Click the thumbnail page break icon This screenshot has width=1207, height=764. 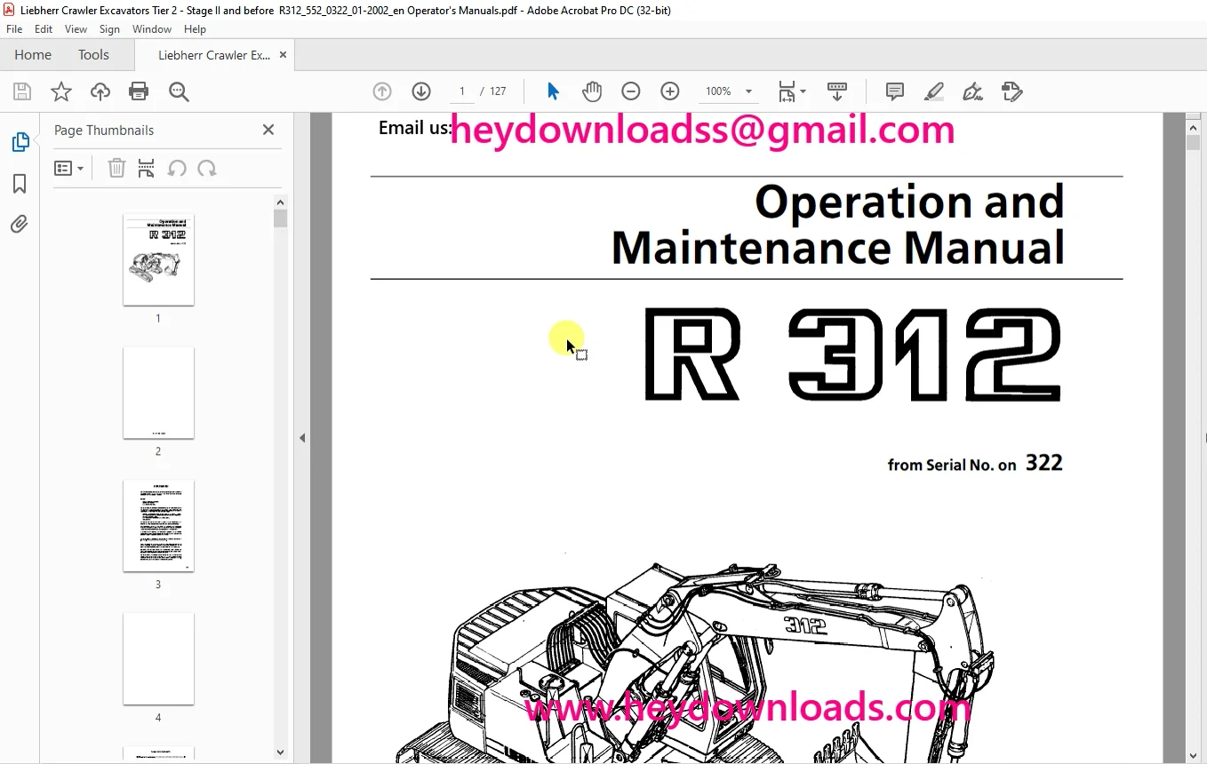147,168
